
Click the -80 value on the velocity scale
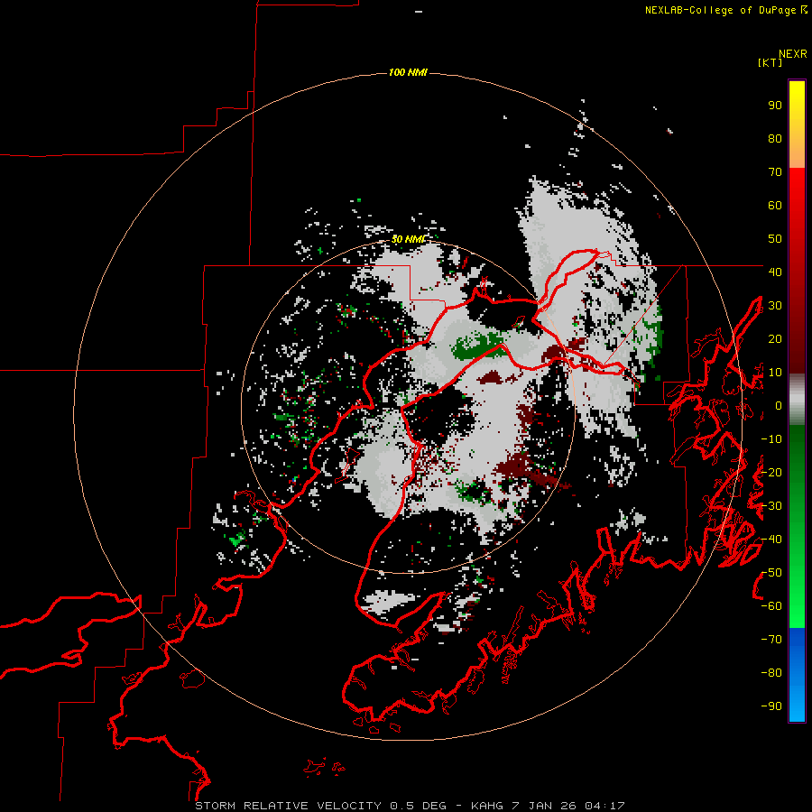coord(771,673)
